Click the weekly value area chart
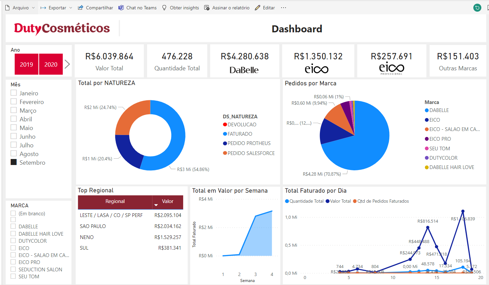The image size is (489, 285). (248, 233)
